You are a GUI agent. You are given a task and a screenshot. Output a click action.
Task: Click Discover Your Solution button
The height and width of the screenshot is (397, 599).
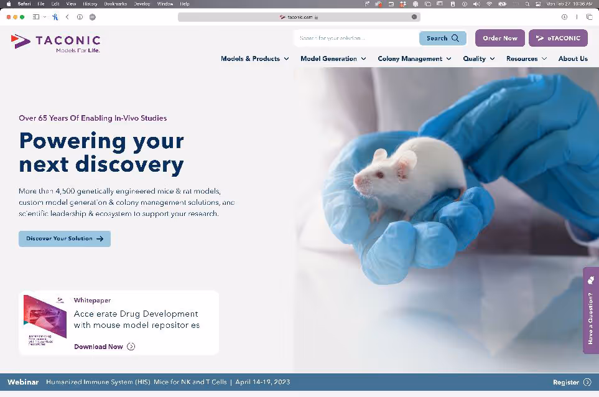click(65, 238)
